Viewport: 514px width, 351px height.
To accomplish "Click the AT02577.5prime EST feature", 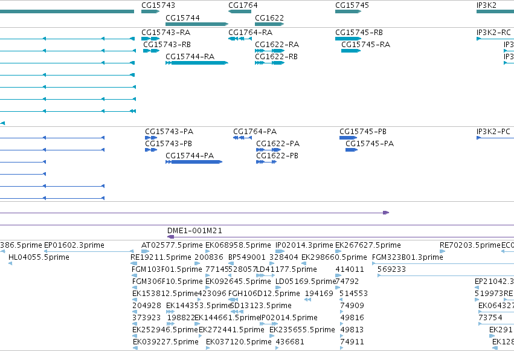I will (145, 251).
